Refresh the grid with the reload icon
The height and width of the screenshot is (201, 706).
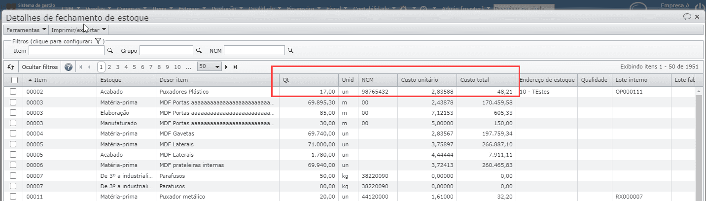tap(11, 67)
